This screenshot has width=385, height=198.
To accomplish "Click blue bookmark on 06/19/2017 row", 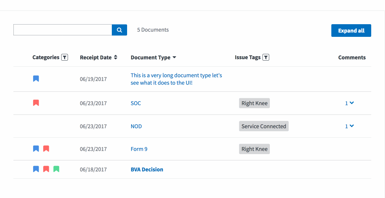I will pos(36,79).
